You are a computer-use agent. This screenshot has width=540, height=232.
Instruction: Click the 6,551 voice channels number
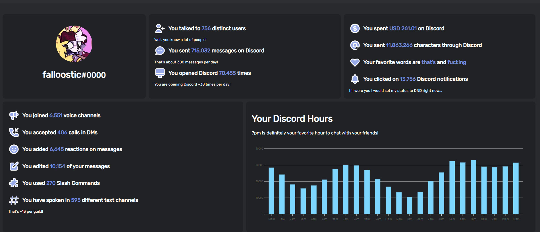click(x=56, y=115)
